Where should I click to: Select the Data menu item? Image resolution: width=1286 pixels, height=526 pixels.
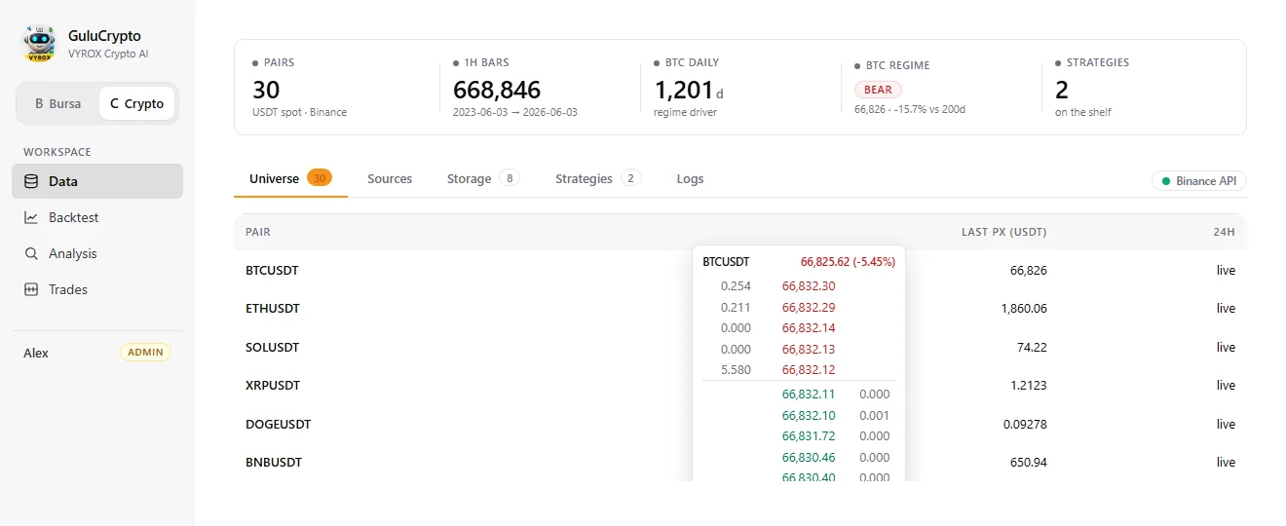[97, 181]
